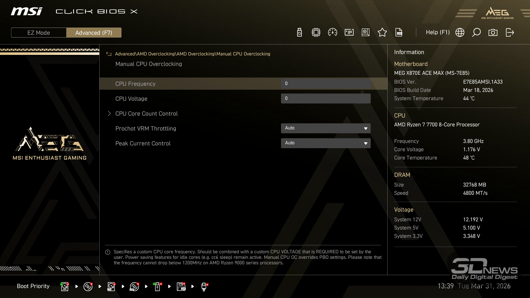The width and height of the screenshot is (530, 298).
Task: Expand CPU Core Count Control submenu
Action: [146, 114]
